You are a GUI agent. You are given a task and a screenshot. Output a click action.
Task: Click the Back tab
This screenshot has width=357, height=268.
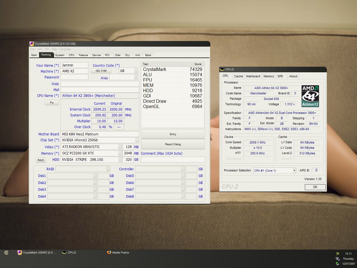point(148,55)
